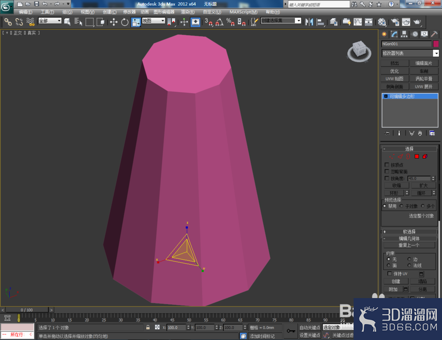Open the 工具(T) menu

pyautogui.click(x=47, y=12)
